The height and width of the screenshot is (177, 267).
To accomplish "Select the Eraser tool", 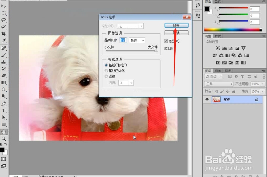I will click(x=3, y=76).
